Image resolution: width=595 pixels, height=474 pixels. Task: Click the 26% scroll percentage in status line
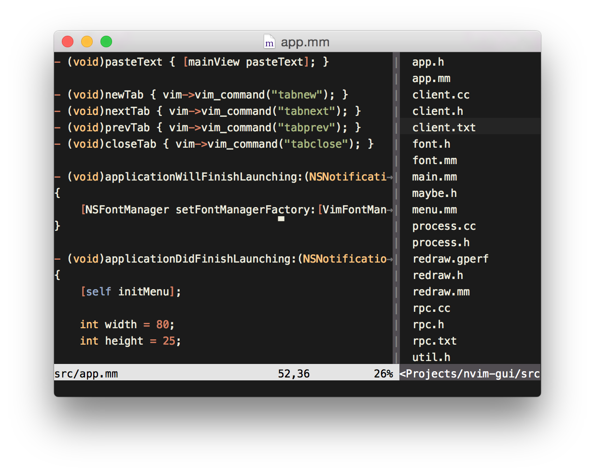point(383,374)
